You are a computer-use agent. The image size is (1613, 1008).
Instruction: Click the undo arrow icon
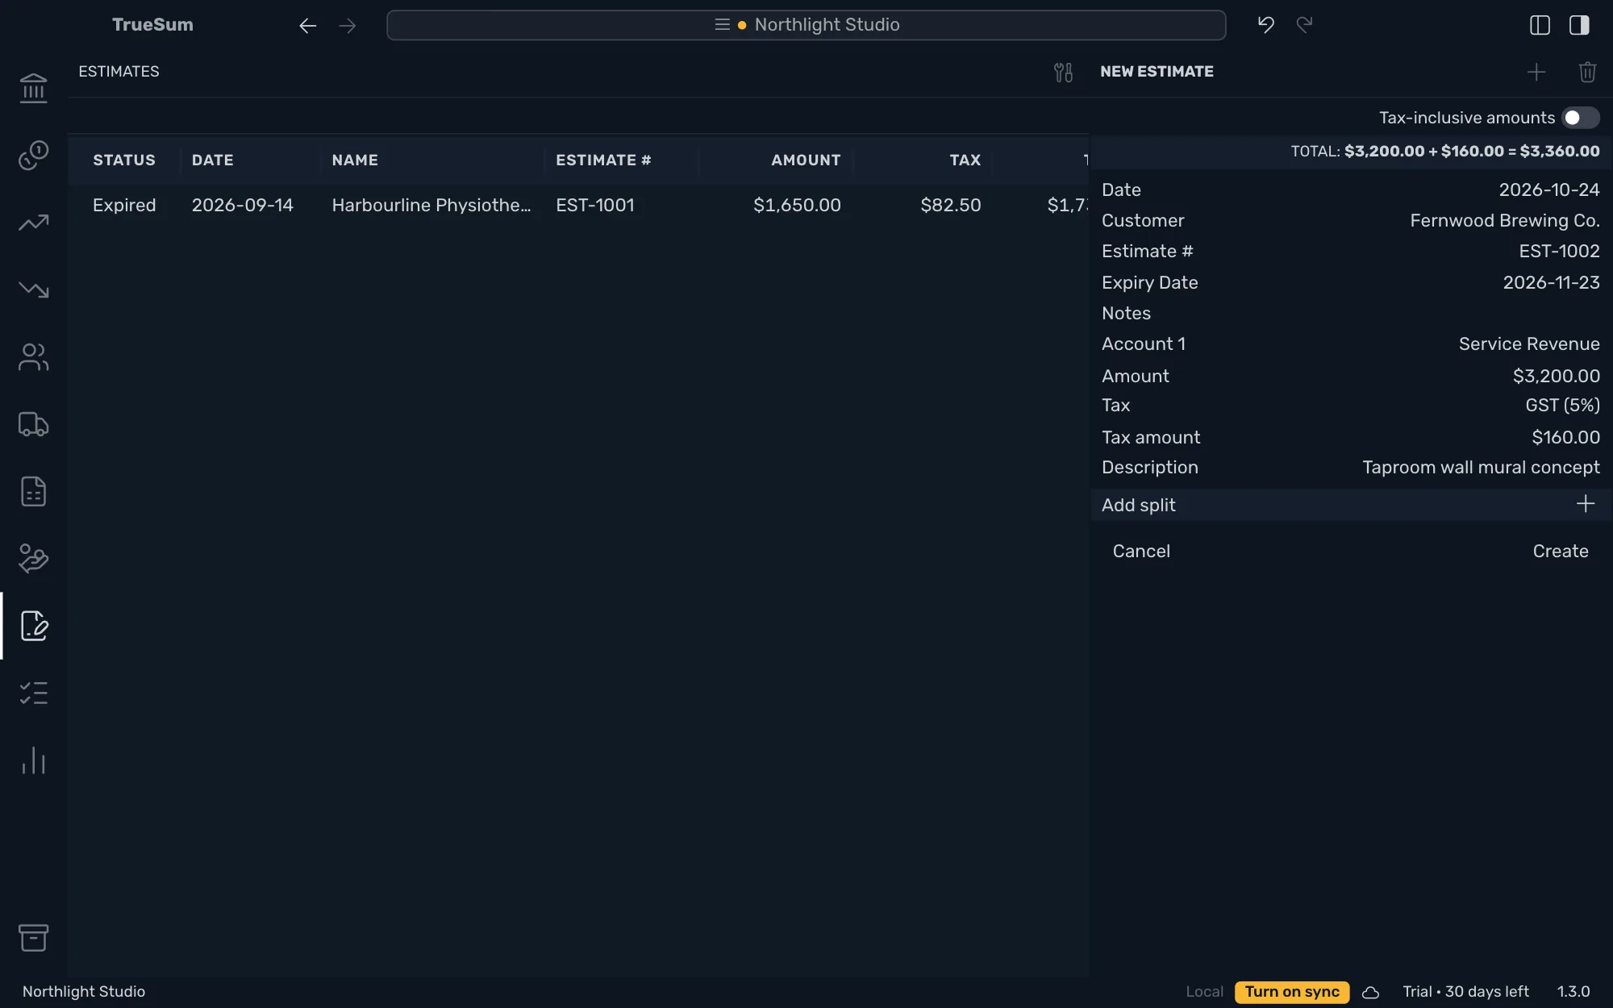1265,25
